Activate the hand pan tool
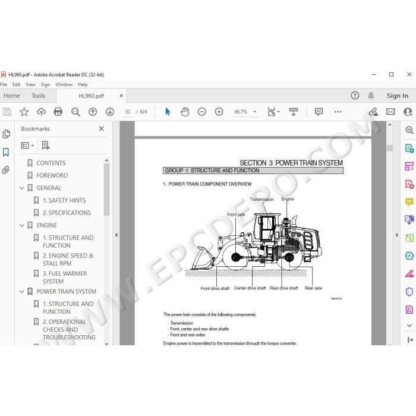The width and height of the screenshot is (416, 416). coord(185,112)
